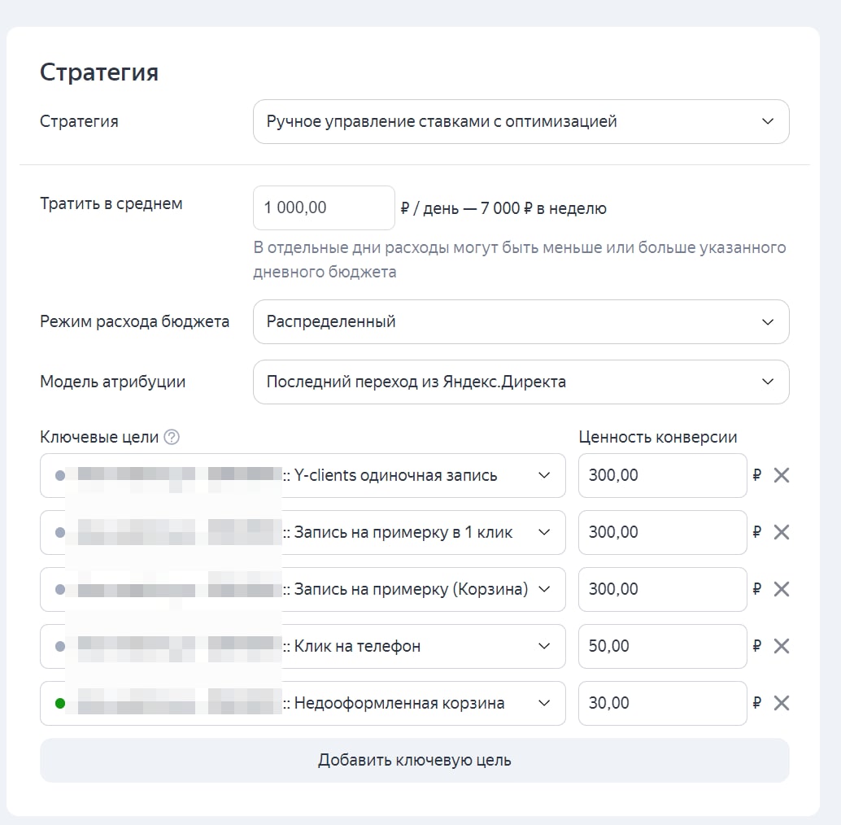Screen dimensions: 841x825
Task: Open the Клик на телефон goal selector
Action: click(544, 646)
